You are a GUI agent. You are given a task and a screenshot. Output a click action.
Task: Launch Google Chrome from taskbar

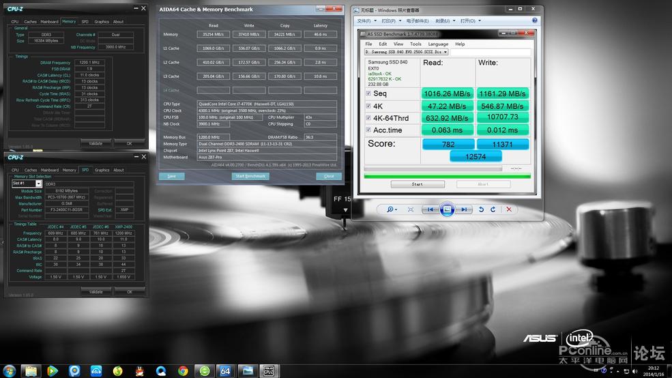point(183,370)
